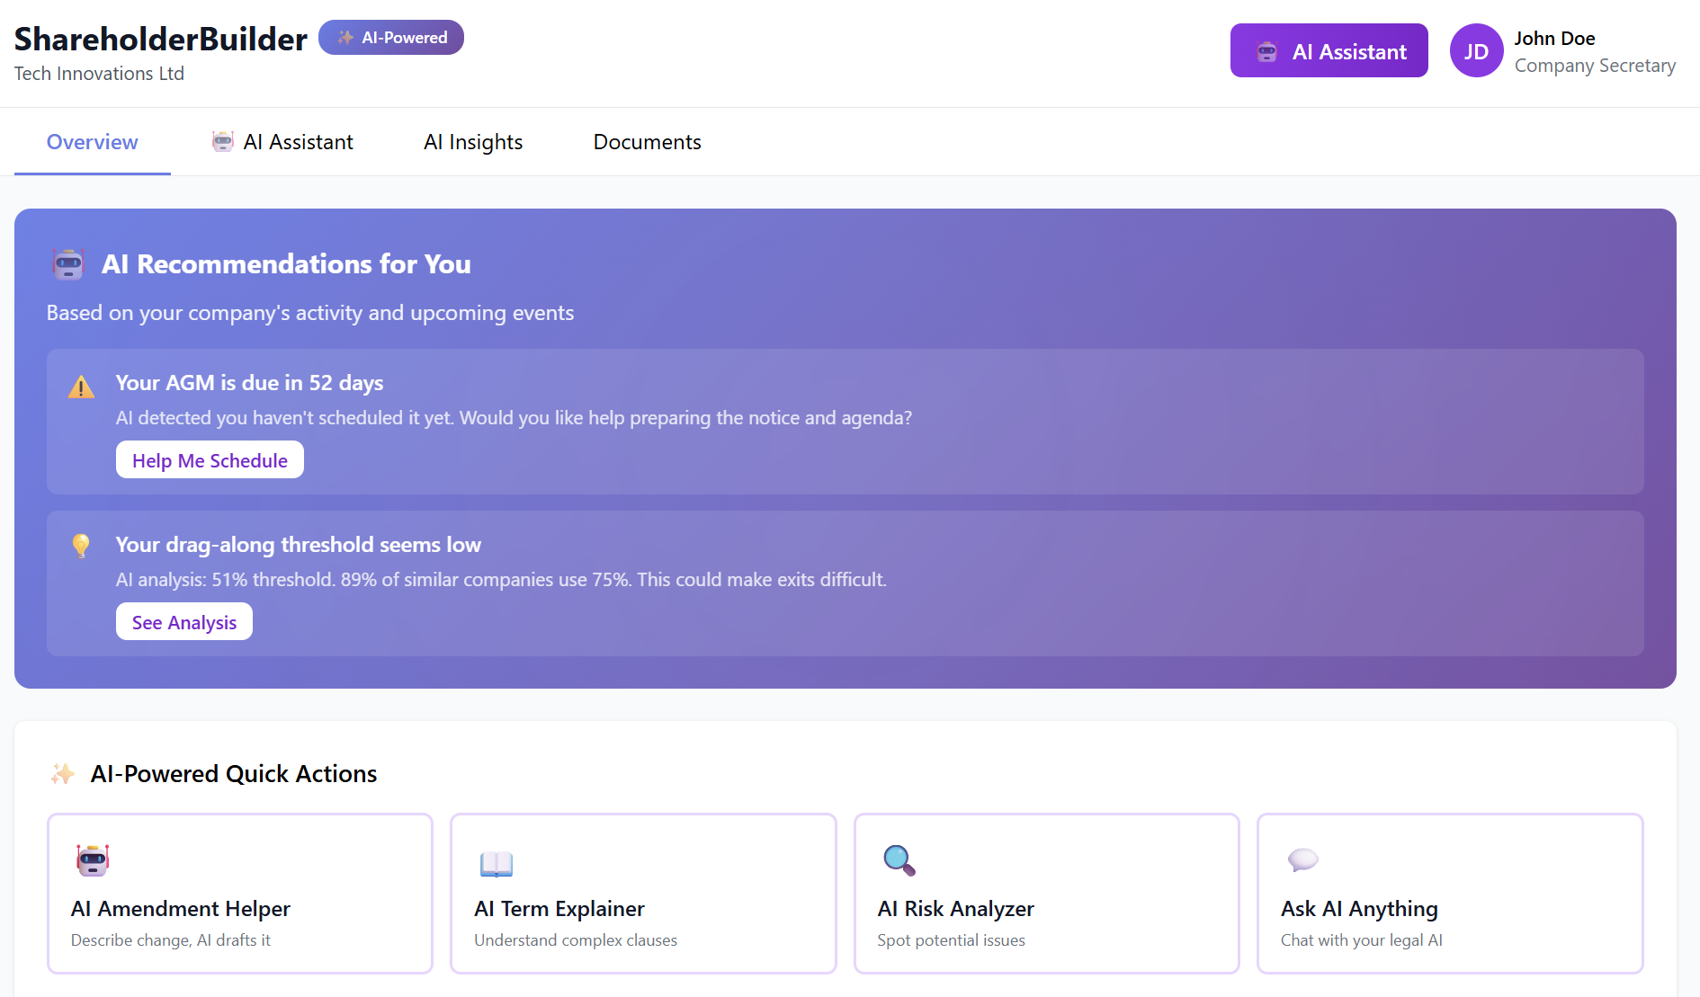Click the robot icon in AI Recommendations header
Image resolution: width=1700 pixels, height=997 pixels.
point(68,264)
